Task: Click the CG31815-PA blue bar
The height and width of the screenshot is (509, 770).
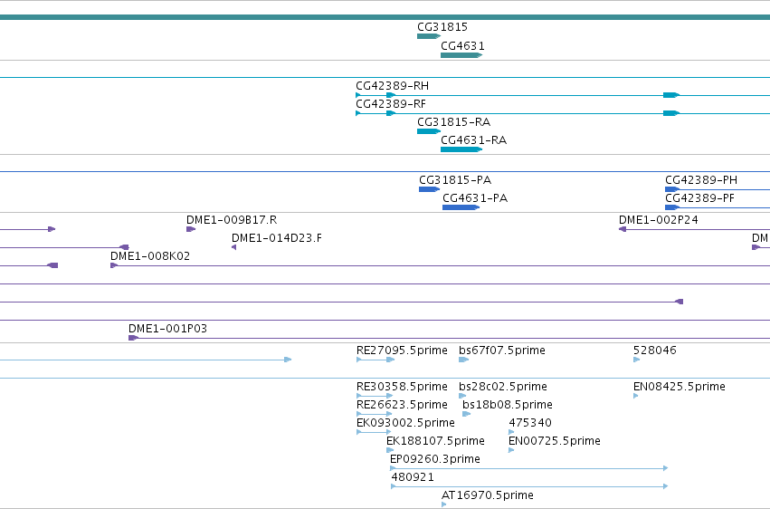Action: [429, 189]
